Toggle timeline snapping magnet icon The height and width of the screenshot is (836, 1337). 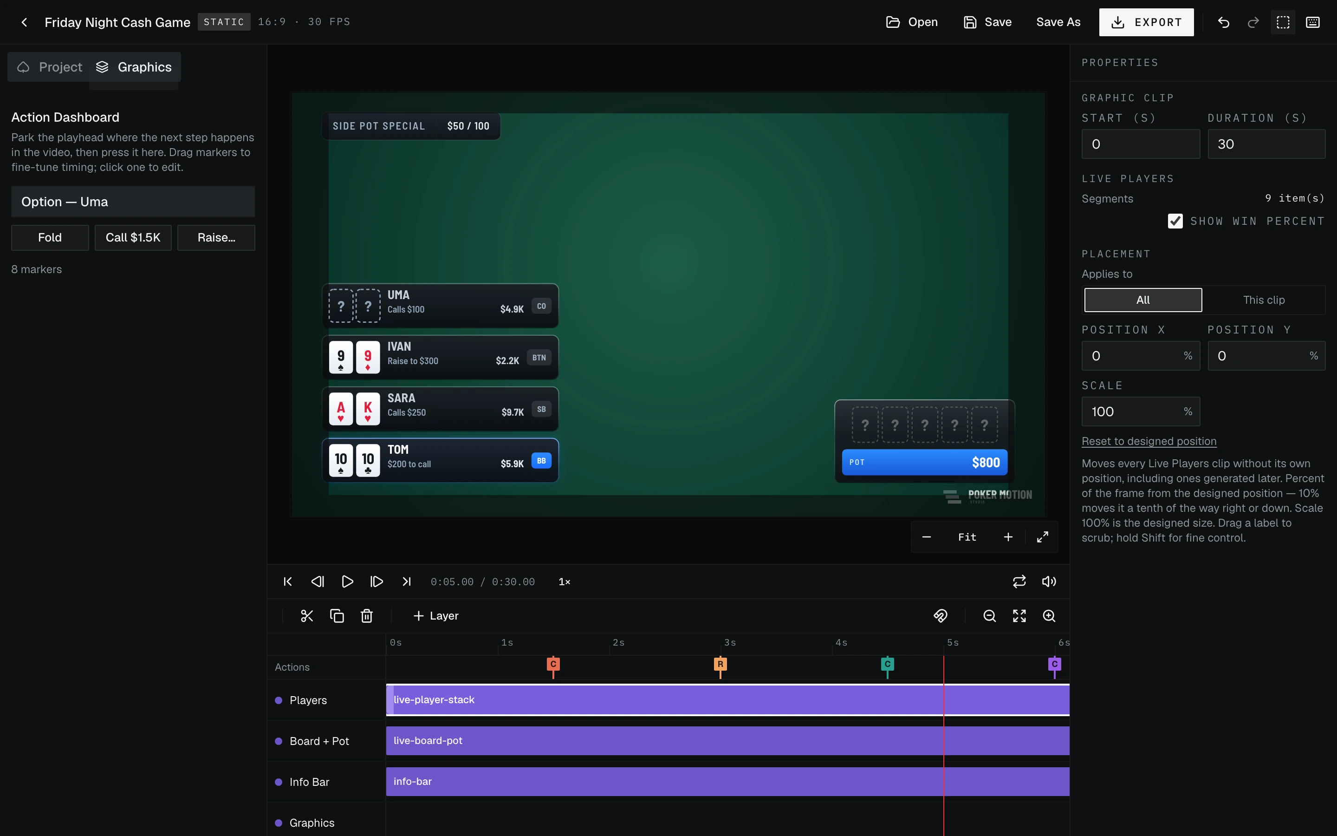[x=941, y=616]
